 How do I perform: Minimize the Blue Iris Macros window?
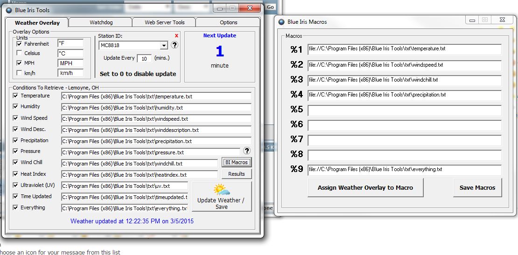tap(472, 20)
